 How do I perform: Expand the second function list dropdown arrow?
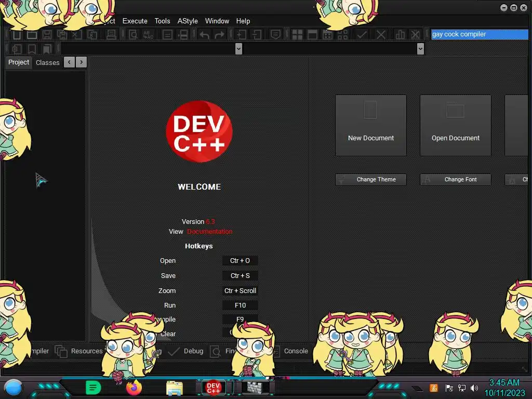pos(420,49)
